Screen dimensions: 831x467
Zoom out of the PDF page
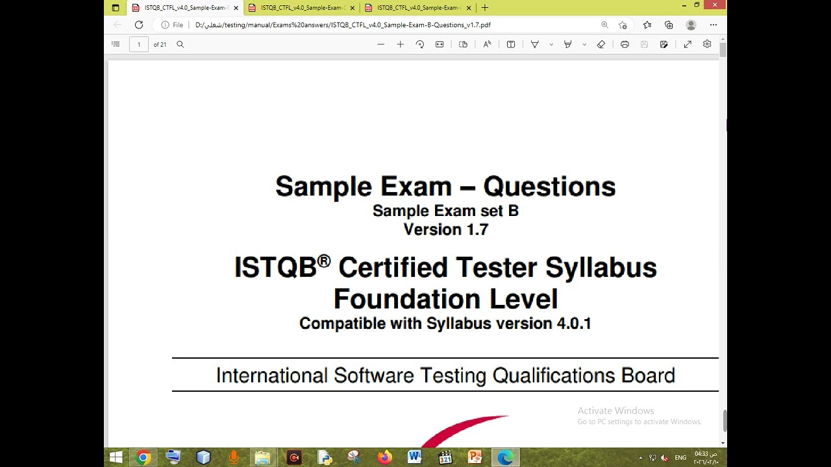click(x=381, y=44)
